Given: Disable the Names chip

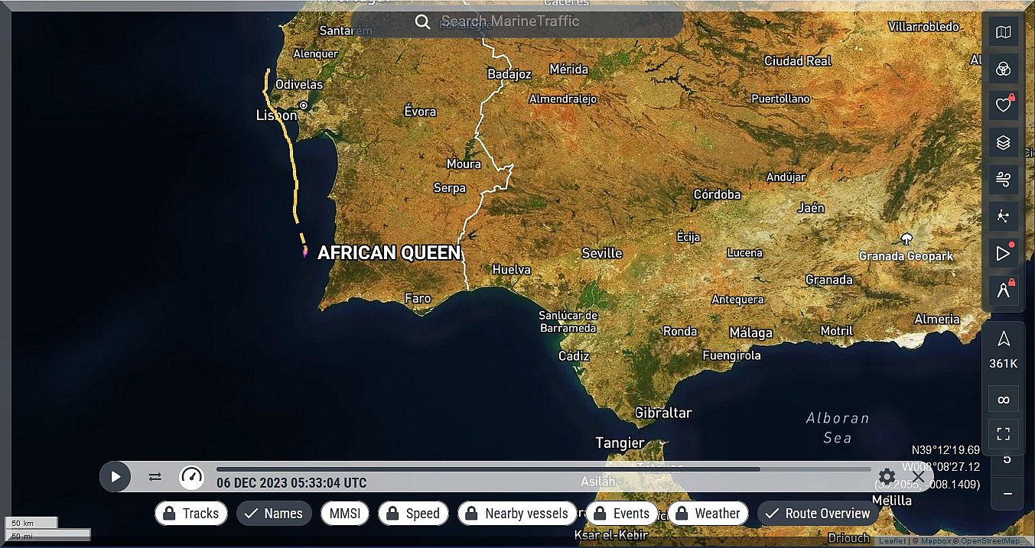Looking at the screenshot, I should [274, 514].
